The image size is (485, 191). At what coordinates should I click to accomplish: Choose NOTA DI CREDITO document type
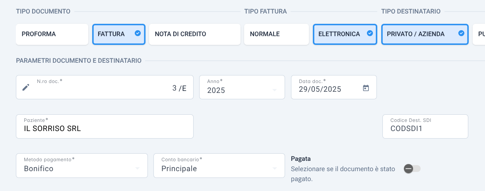point(195,34)
